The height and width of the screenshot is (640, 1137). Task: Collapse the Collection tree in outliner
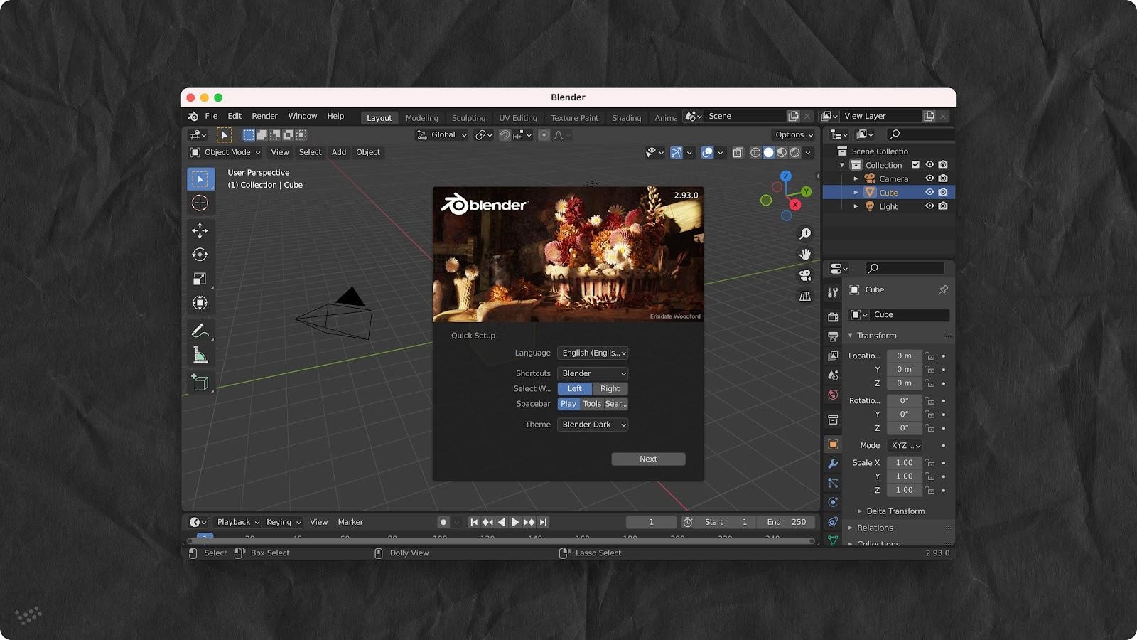842,165
